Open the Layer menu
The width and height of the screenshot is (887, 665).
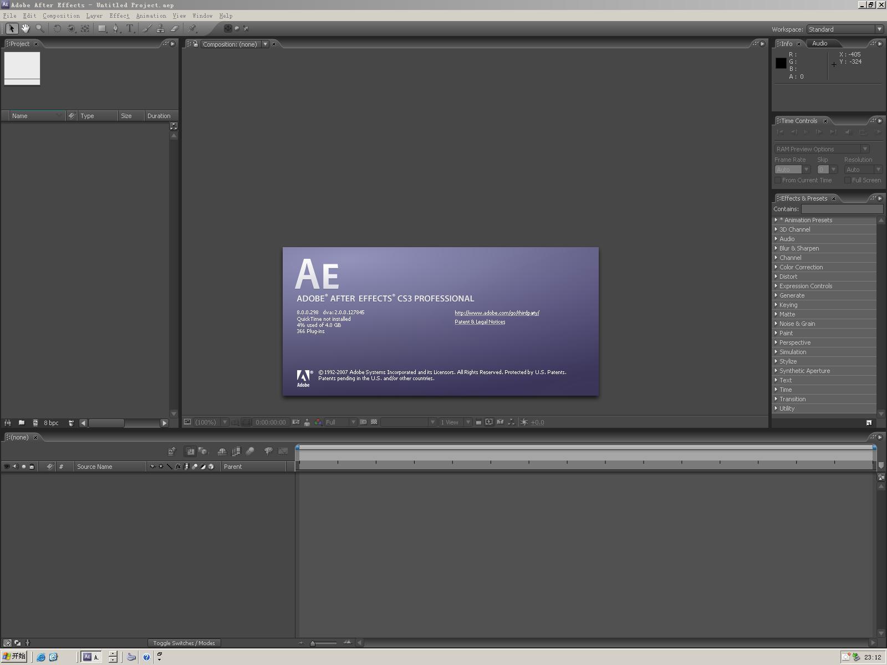(94, 16)
